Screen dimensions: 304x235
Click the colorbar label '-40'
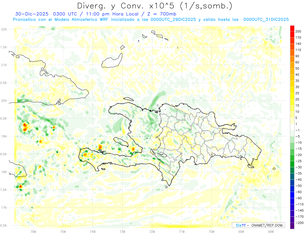[299, 179]
